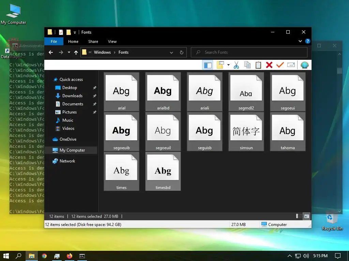Viewport: 349px width, 261px height.
Task: Click quick access new folder icon
Action: tap(69, 32)
